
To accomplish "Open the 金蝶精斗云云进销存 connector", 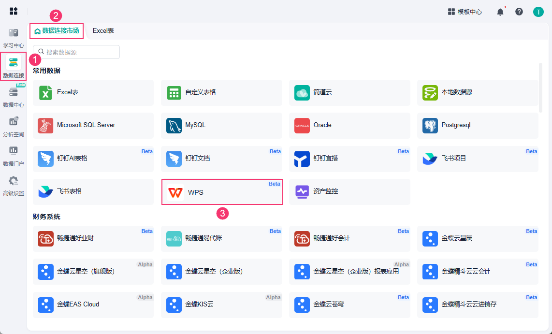I will pyautogui.click(x=478, y=305).
